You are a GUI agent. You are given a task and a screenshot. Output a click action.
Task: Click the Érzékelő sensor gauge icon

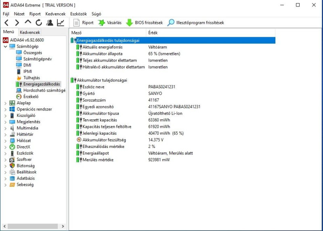[19, 96]
